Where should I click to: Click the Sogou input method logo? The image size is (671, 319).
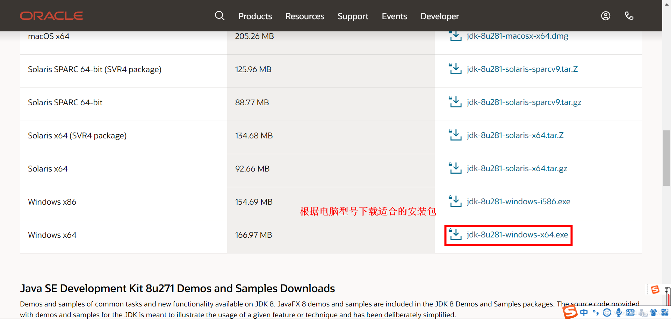coord(570,311)
